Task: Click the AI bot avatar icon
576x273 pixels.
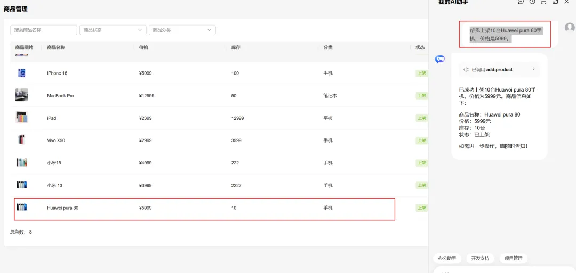Action: click(439, 59)
